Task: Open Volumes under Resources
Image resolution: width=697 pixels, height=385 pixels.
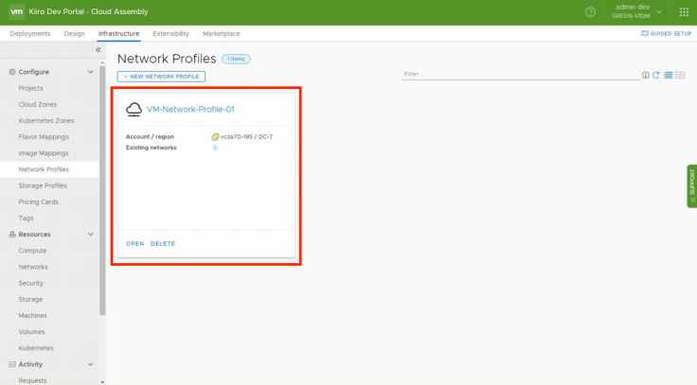Action: [31, 332]
